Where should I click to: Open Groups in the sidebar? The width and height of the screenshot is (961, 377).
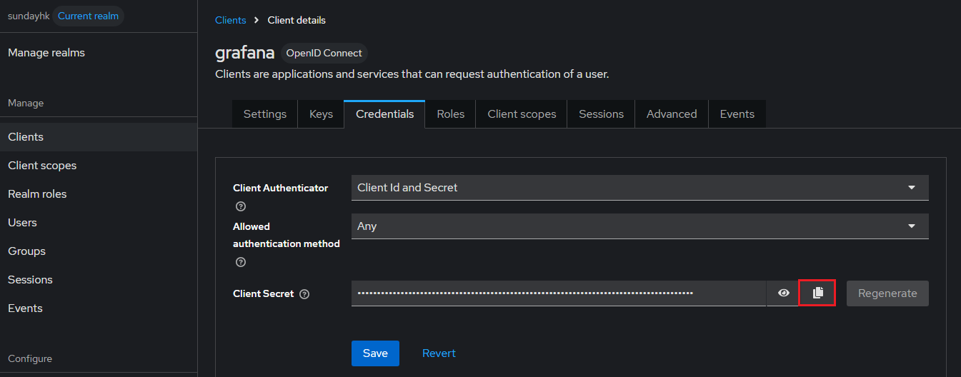point(99,251)
